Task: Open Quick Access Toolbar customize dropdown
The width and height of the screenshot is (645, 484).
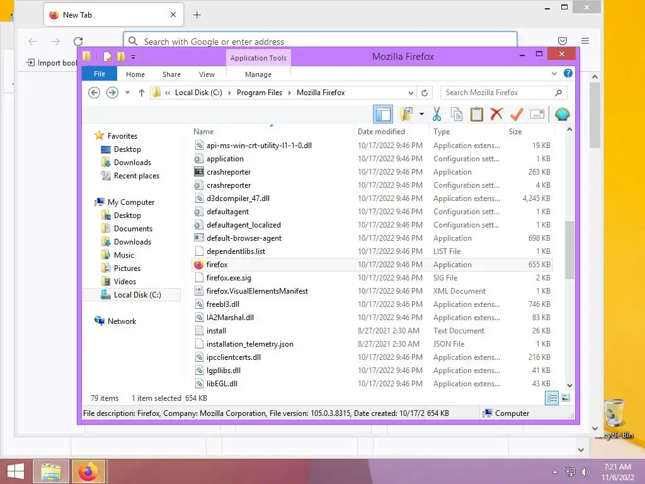Action: tap(134, 57)
